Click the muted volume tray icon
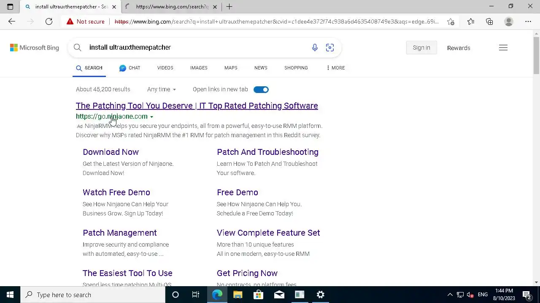 pyautogui.click(x=471, y=295)
